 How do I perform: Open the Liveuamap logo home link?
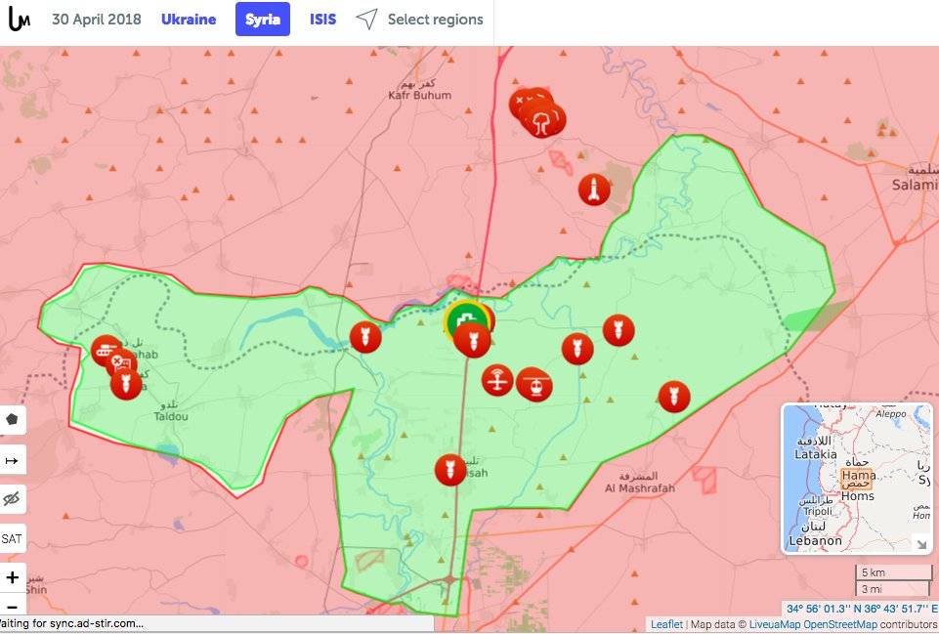click(20, 20)
